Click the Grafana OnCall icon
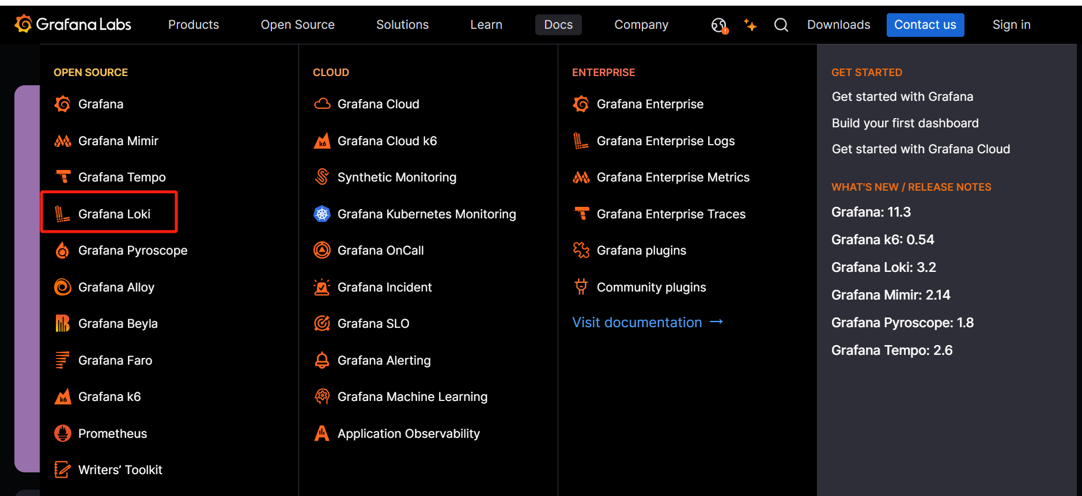The height and width of the screenshot is (496, 1082). [x=321, y=251]
